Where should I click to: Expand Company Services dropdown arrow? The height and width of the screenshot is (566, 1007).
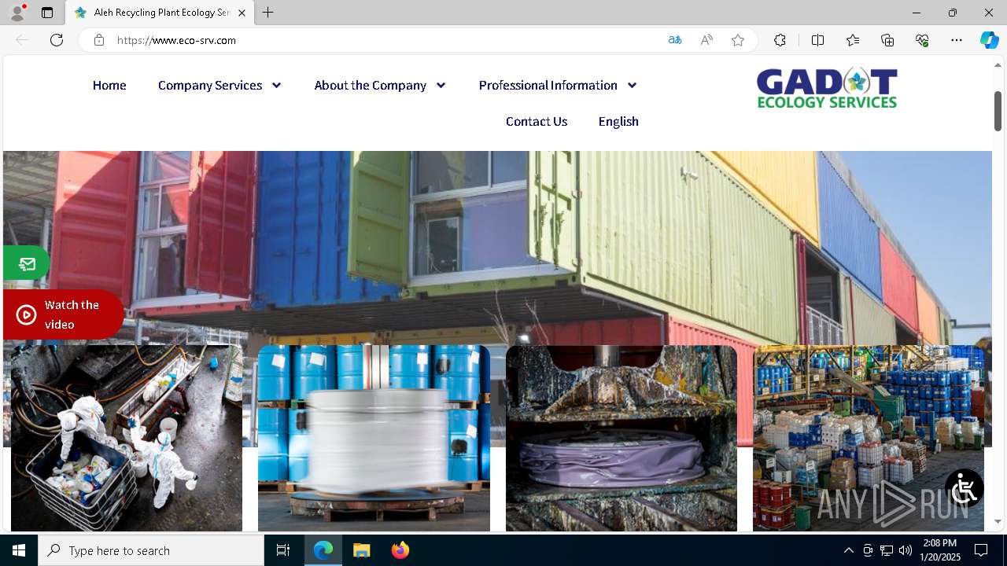(276, 85)
